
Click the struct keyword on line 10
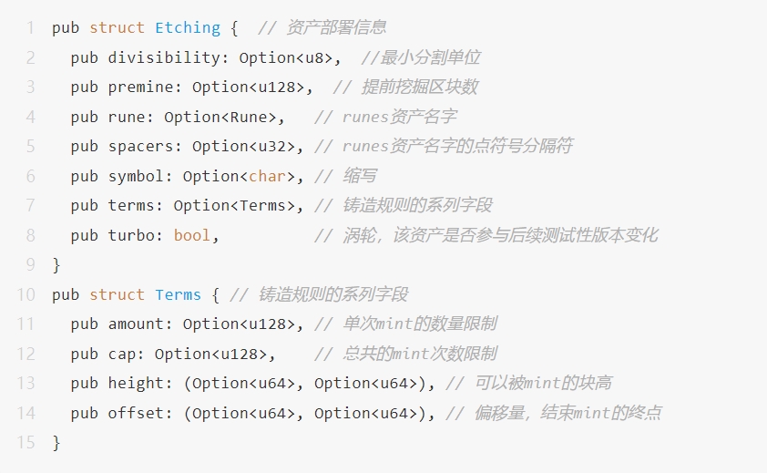coord(117,294)
